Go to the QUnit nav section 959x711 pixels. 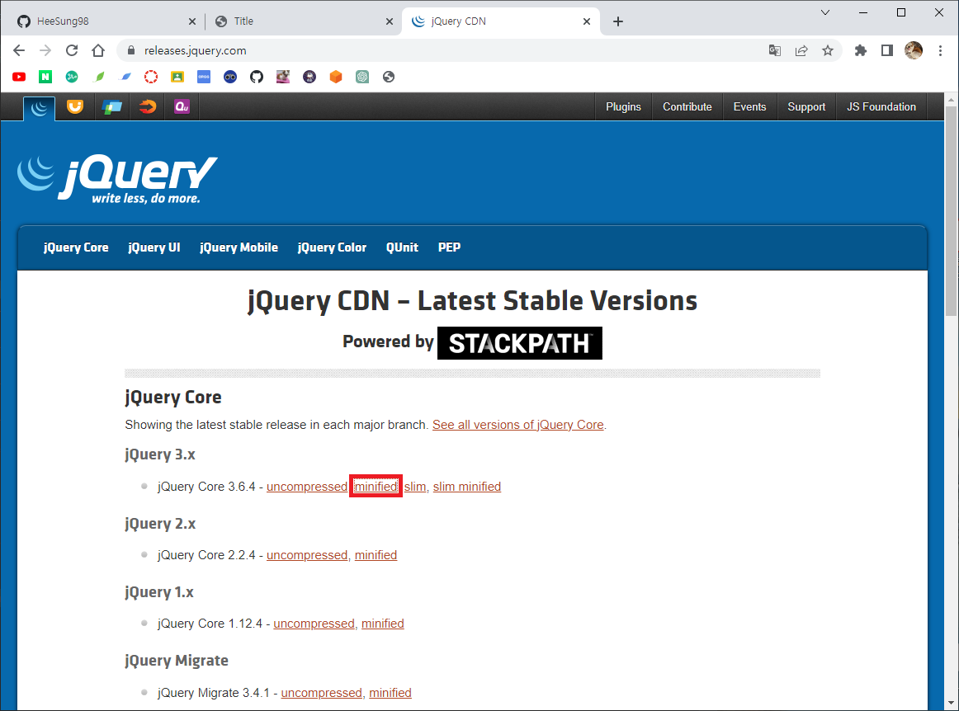click(x=403, y=247)
